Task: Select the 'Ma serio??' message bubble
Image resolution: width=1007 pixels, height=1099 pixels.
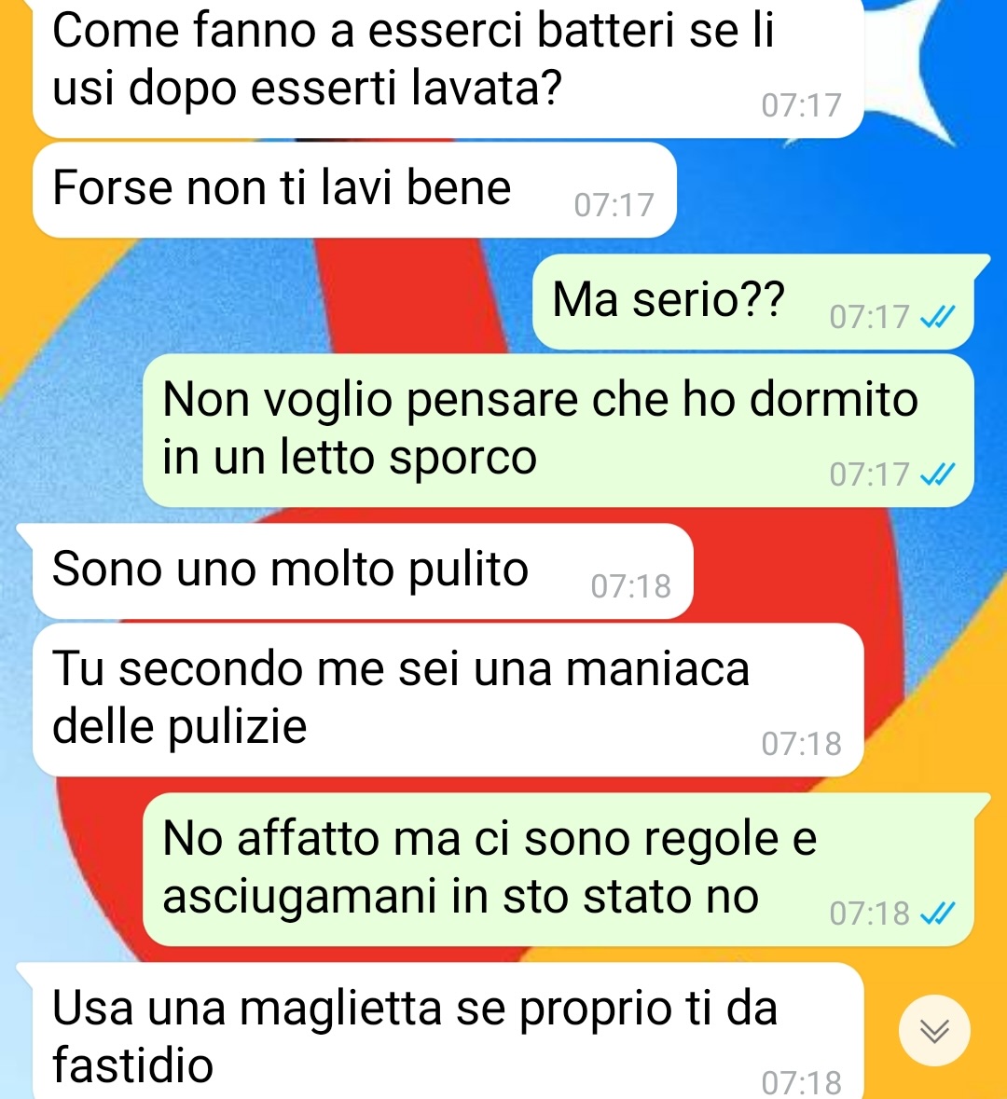Action: click(x=753, y=301)
